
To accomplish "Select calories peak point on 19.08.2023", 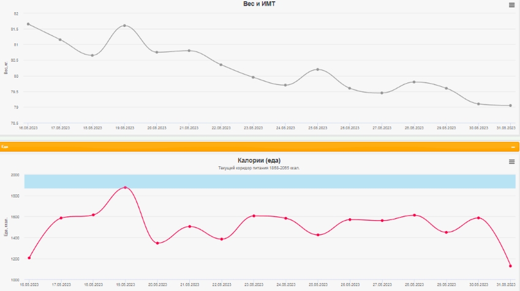I will pos(126,188).
